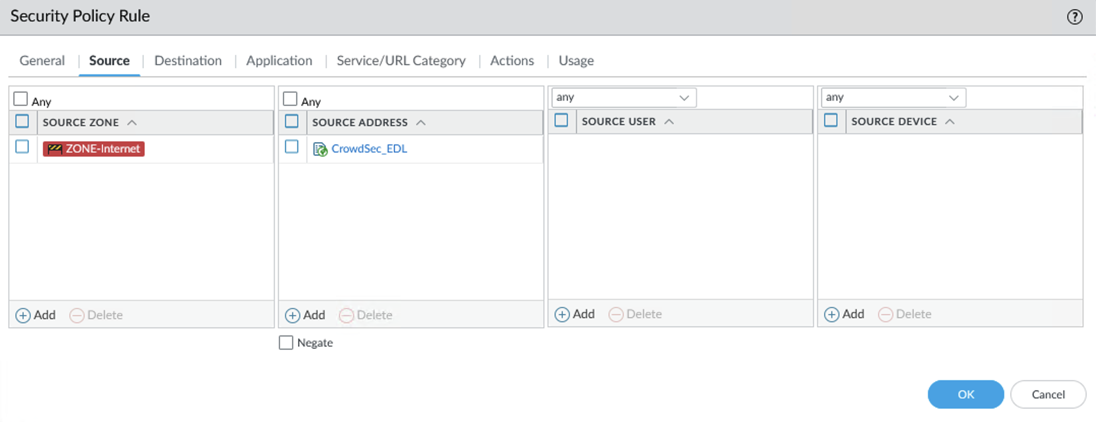
Task: Open the CrowdSec_EDL address link
Action: (x=369, y=149)
